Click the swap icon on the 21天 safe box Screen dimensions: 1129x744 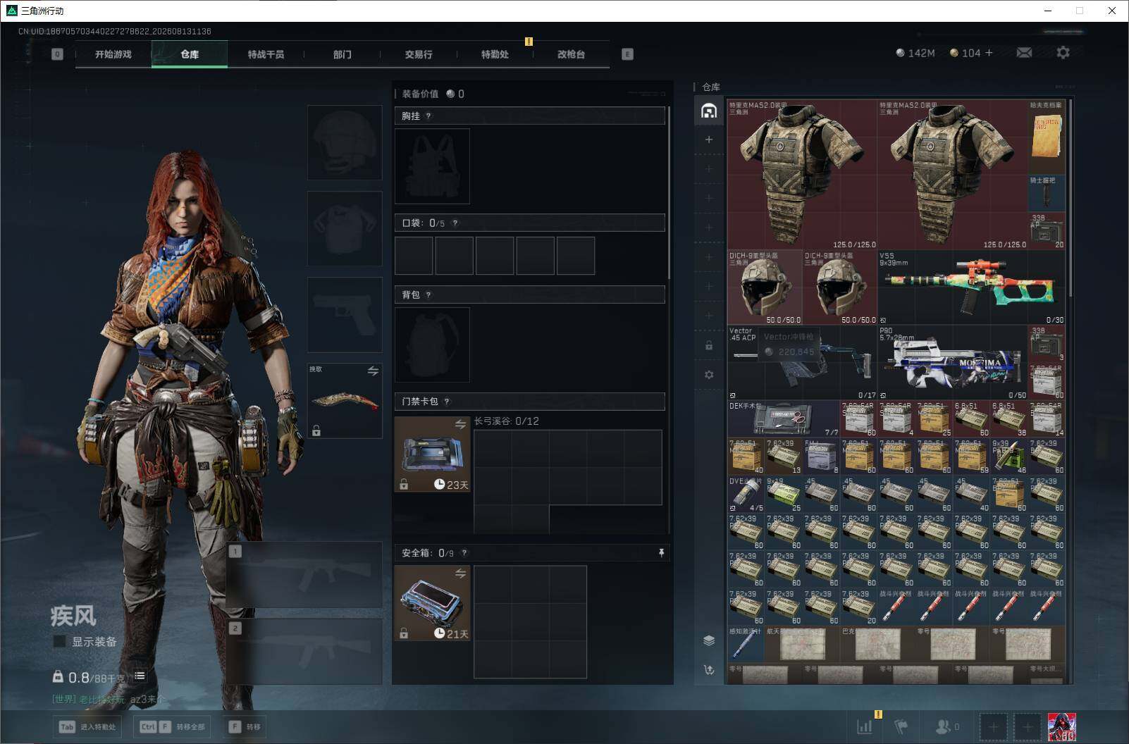tap(460, 573)
